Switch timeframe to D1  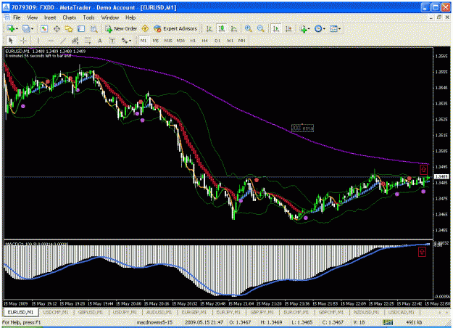(217, 41)
